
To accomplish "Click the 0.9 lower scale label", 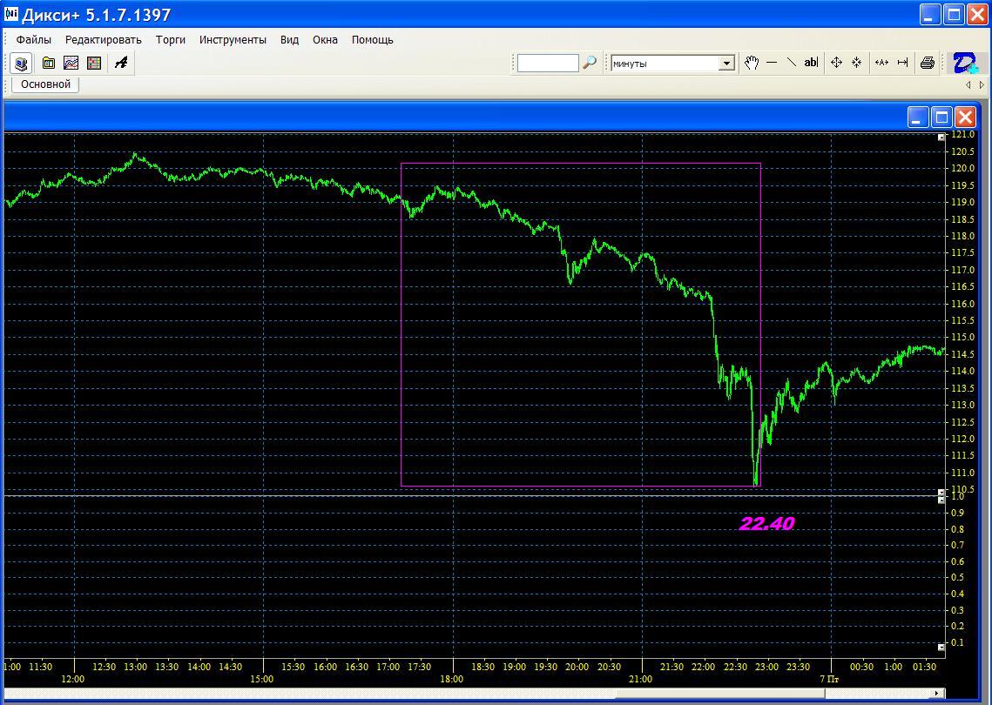I will [957, 513].
